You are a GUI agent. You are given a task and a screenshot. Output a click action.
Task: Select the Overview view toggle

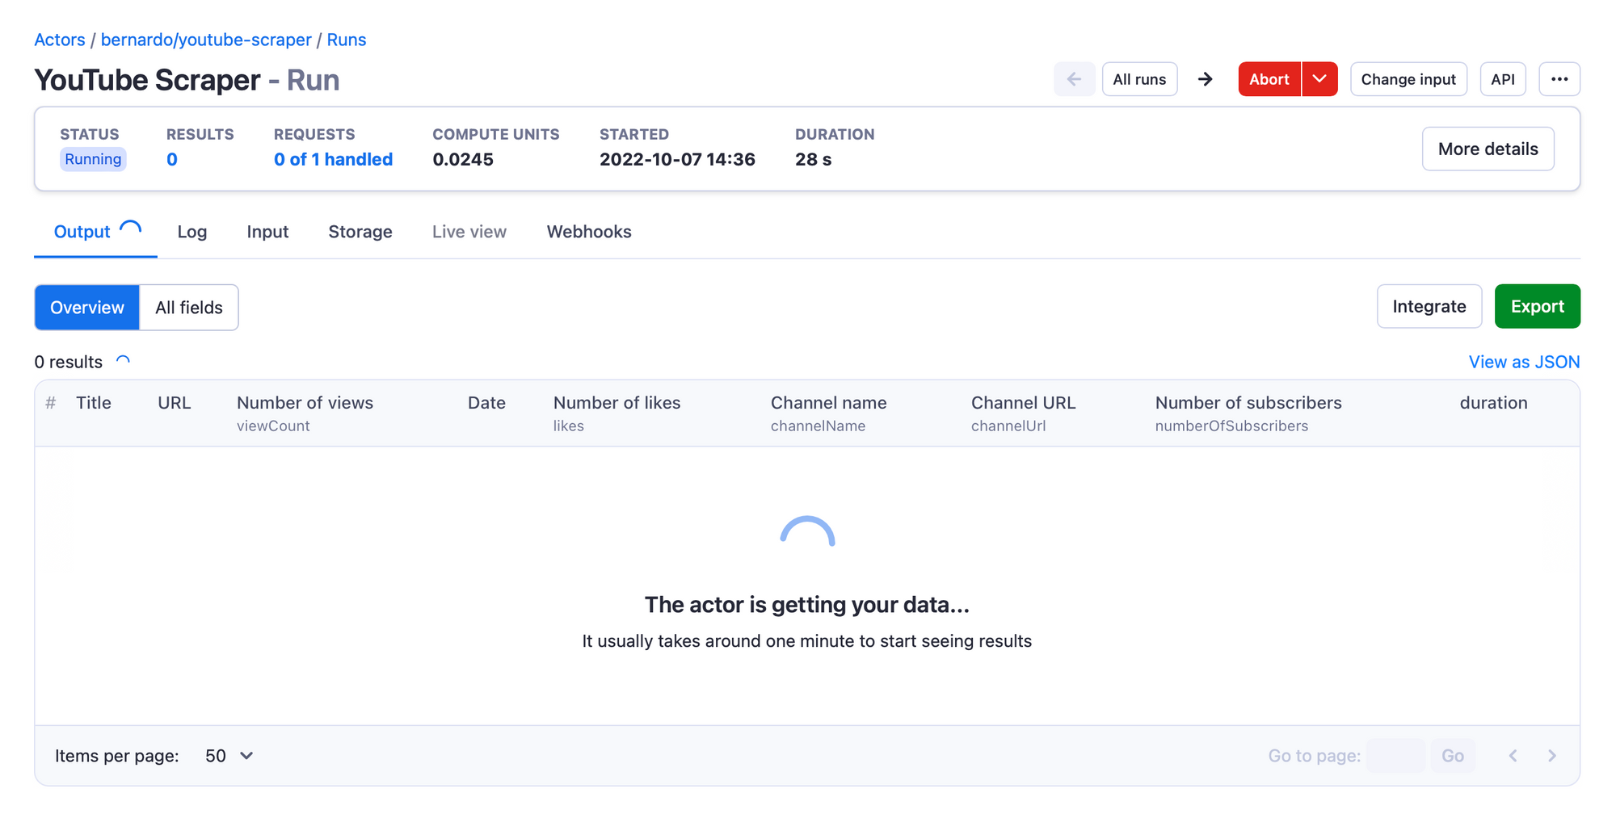click(87, 307)
